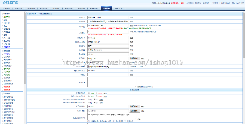
Task: Open 内容管理 tab
Action: point(19,8)
